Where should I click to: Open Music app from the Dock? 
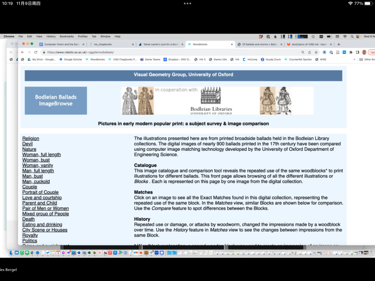click(x=110, y=252)
